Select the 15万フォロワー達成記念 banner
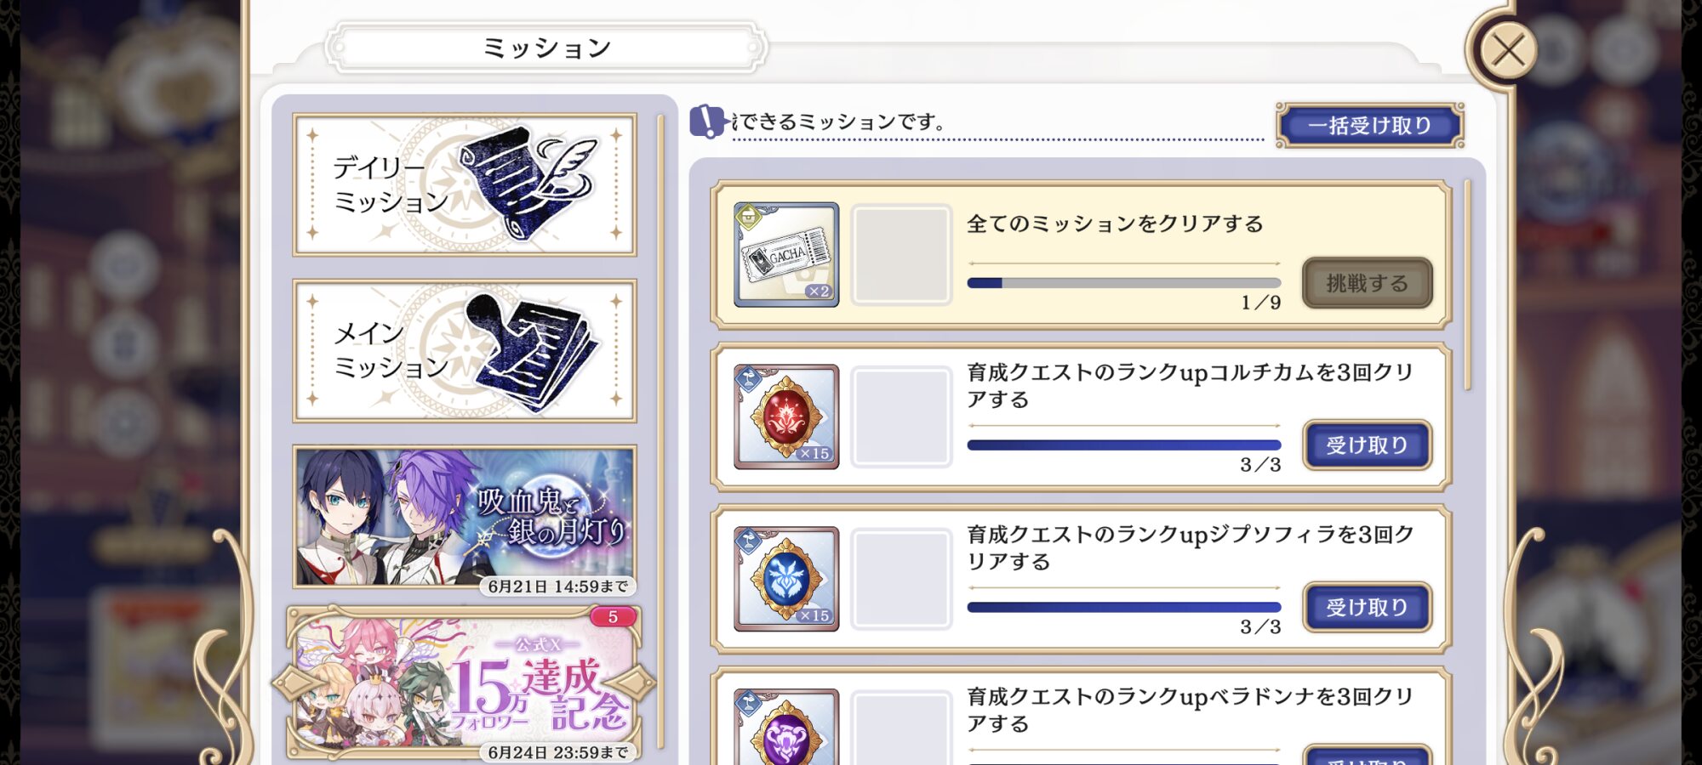The height and width of the screenshot is (765, 1702). point(465,683)
